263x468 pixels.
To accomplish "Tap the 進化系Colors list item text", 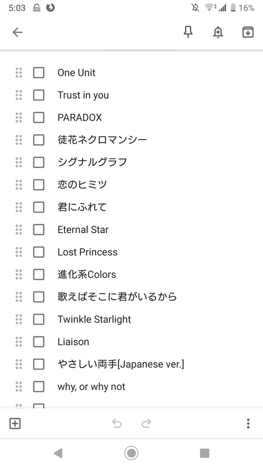I will pos(87,274).
